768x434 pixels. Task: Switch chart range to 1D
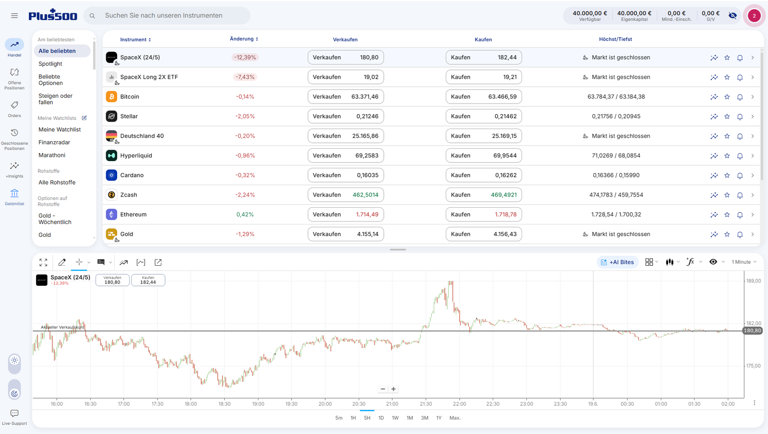[x=381, y=418]
